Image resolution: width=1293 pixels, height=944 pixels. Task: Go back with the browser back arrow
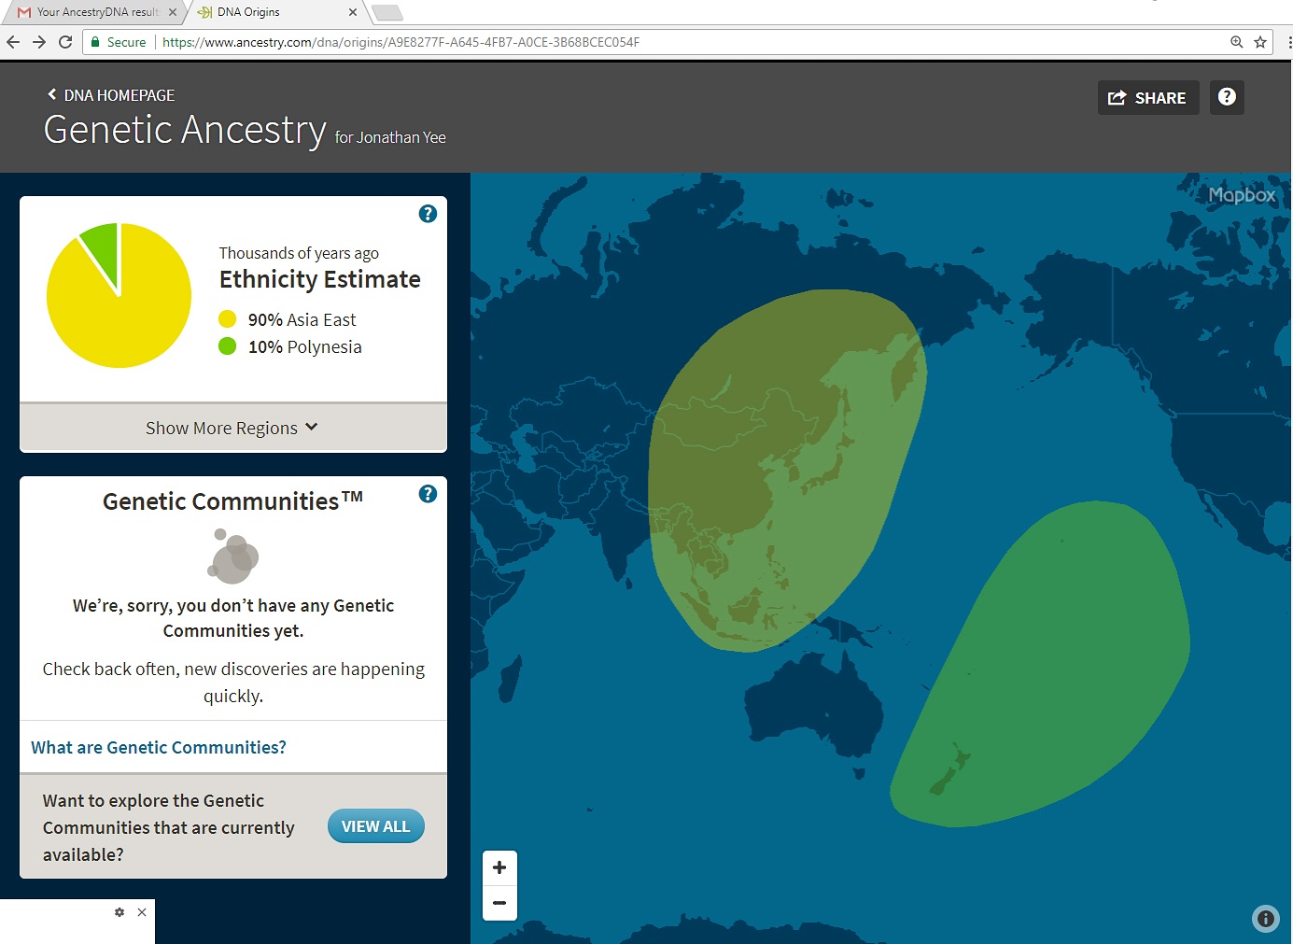coord(13,42)
